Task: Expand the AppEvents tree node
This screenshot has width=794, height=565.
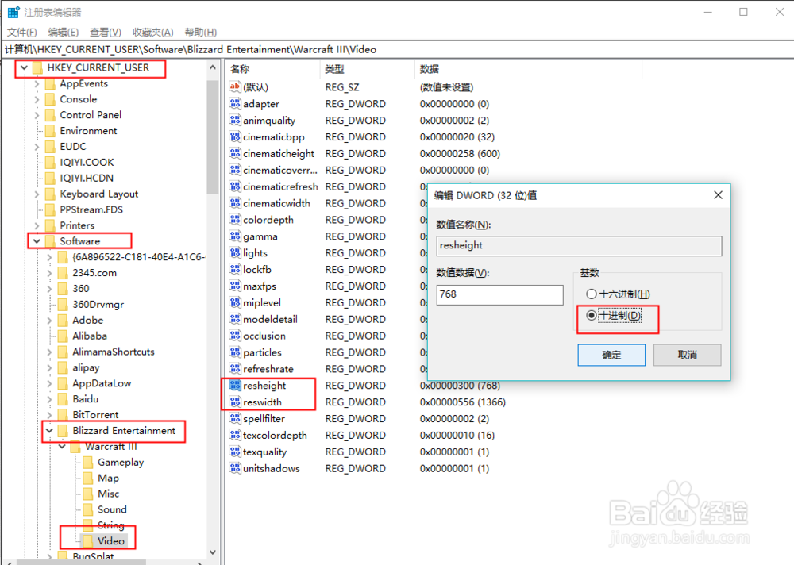Action: (37, 83)
